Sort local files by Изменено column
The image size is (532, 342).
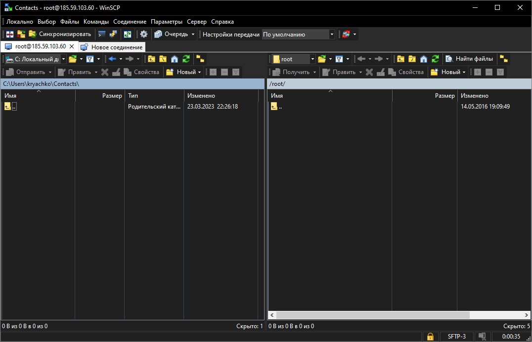tap(221, 96)
